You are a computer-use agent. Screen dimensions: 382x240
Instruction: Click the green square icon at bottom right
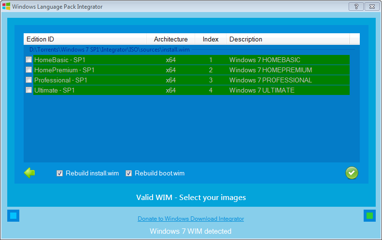369,216
